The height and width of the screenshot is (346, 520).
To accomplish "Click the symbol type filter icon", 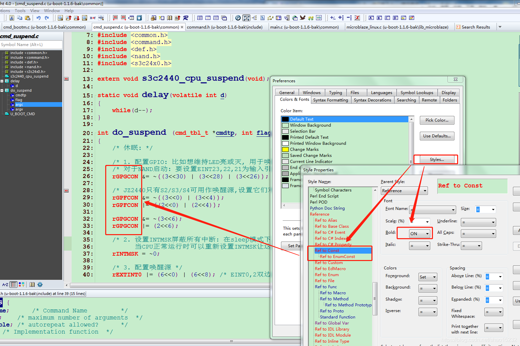I will pos(22,285).
